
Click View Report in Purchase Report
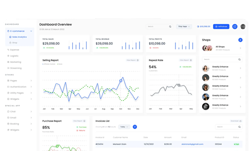(x=79, y=121)
